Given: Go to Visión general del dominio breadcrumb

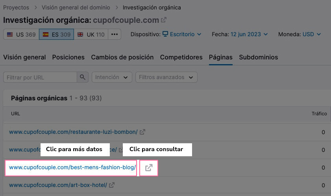Looking at the screenshot, I should tap(76, 7).
